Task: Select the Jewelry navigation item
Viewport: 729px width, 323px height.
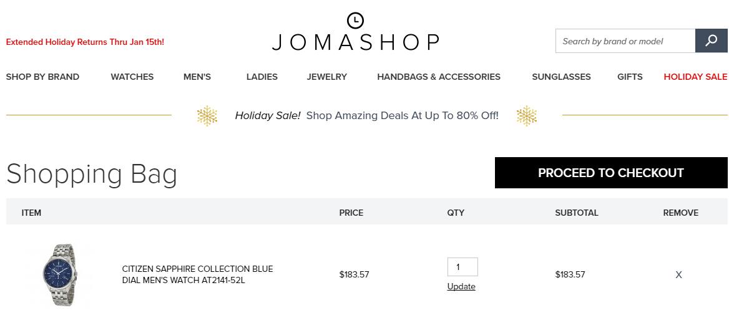Action: (x=327, y=77)
